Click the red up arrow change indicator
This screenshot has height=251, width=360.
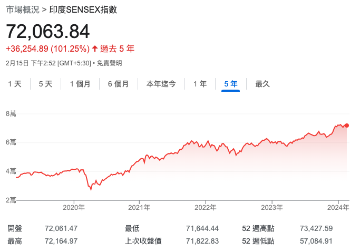pyautogui.click(x=95, y=49)
